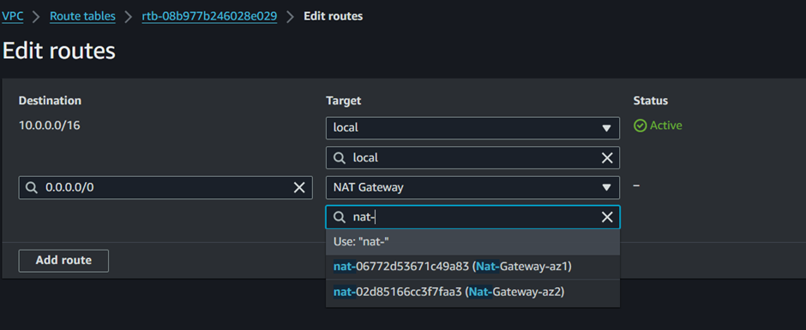Focus the 0.0.0.0/0 destination input
The width and height of the screenshot is (806, 330).
(x=165, y=187)
